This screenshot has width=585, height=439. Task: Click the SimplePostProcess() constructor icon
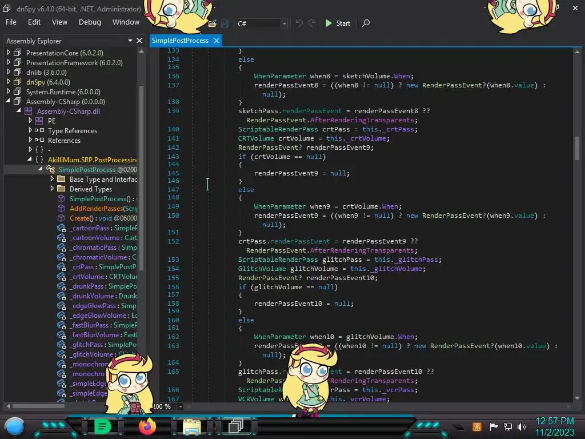(61, 198)
